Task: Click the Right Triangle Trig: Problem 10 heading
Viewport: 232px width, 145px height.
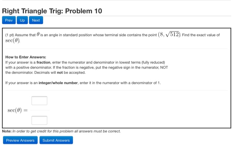Action: 52,11
